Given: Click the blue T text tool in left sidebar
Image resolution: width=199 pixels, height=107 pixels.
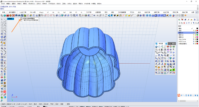Looking at the screenshot, I should (x=2, y=54).
